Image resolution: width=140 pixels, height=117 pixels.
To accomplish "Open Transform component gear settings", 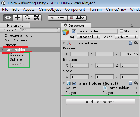I will pyautogui.click(x=136, y=43).
